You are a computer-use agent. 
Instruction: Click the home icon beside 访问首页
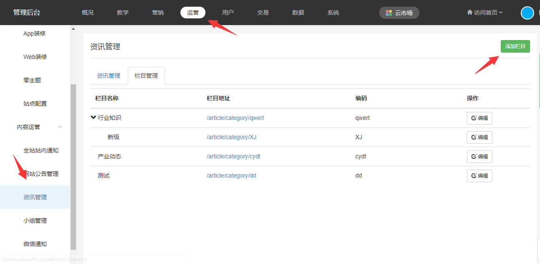(469, 13)
